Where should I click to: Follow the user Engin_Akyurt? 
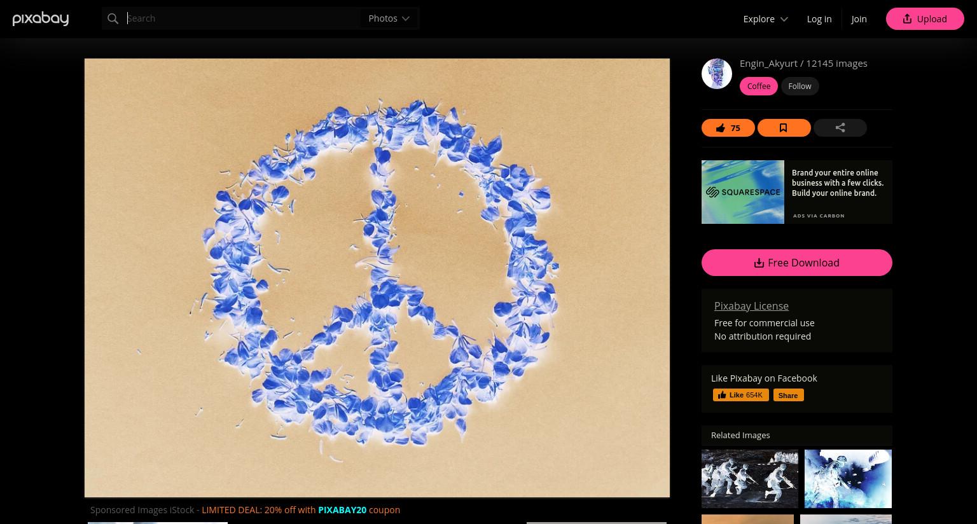pyautogui.click(x=800, y=86)
